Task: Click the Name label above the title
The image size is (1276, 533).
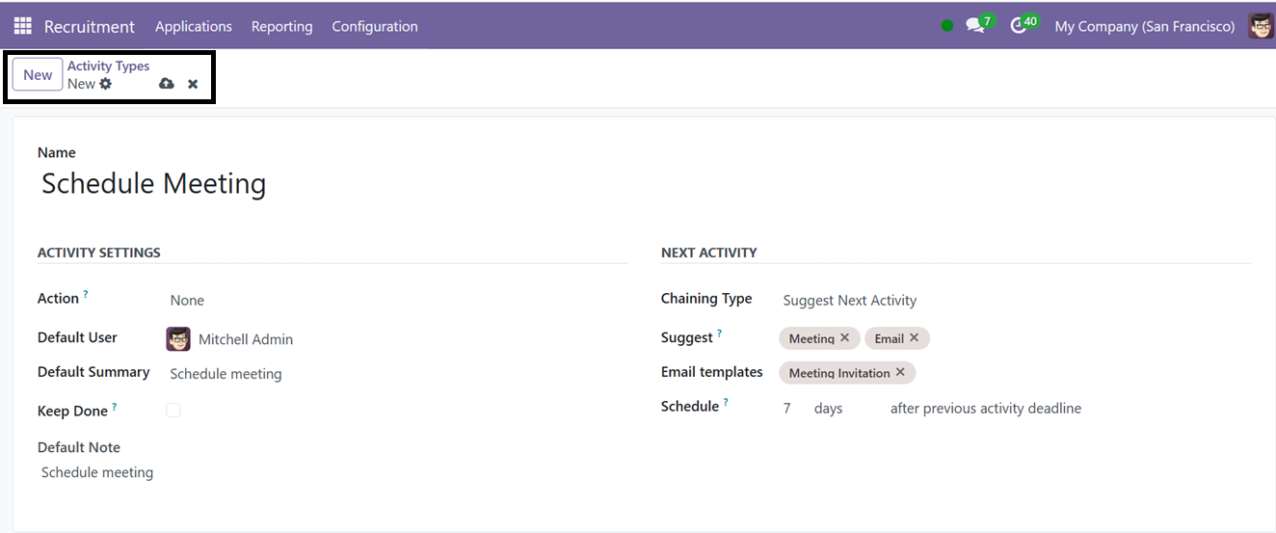Action: click(x=57, y=152)
